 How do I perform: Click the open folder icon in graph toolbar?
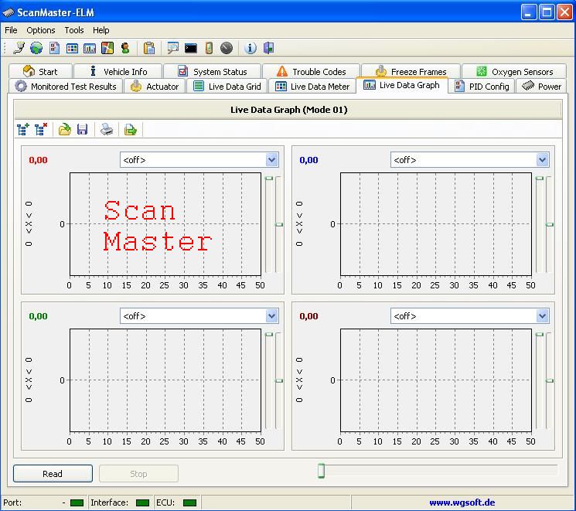(x=65, y=129)
